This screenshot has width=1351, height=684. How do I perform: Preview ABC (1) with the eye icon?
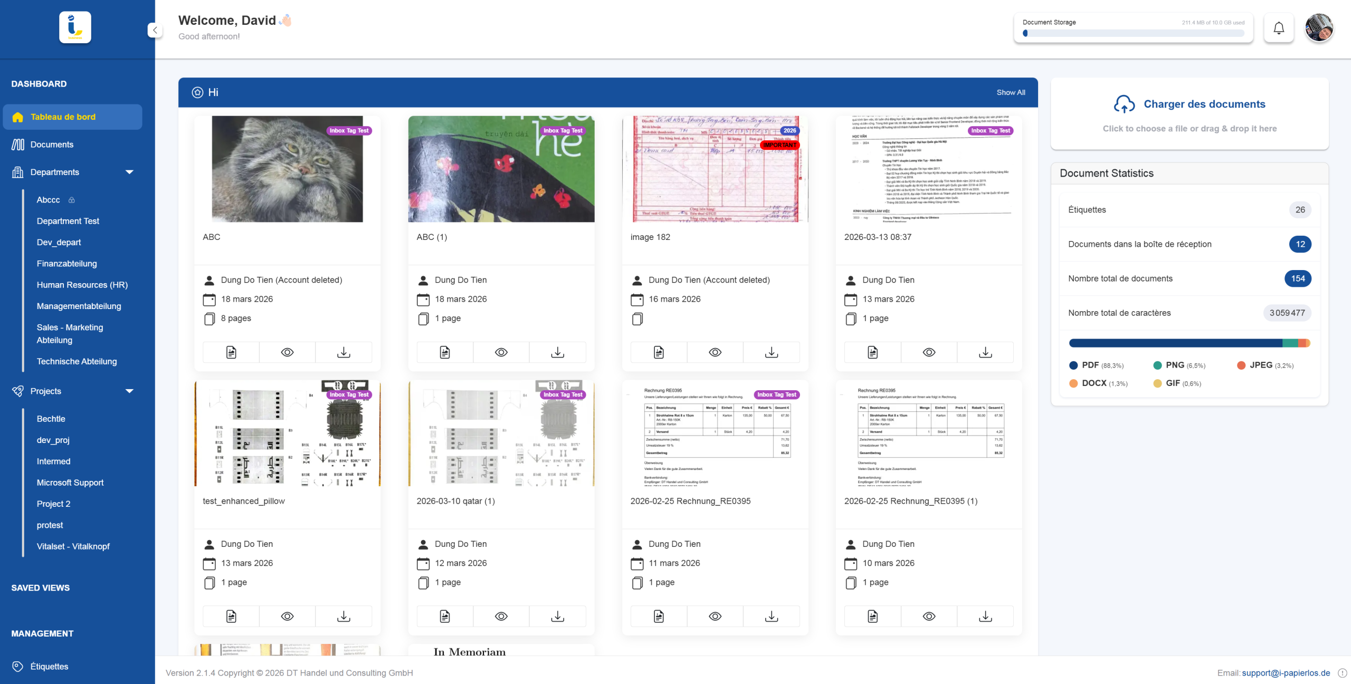pyautogui.click(x=501, y=352)
